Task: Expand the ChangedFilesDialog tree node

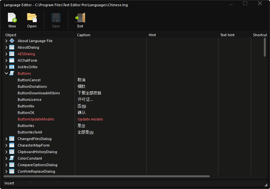Action: pos(6,139)
